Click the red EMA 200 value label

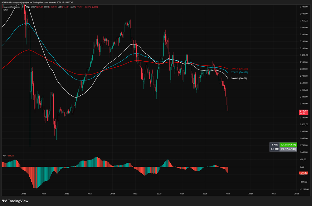pyautogui.click(x=240, y=69)
